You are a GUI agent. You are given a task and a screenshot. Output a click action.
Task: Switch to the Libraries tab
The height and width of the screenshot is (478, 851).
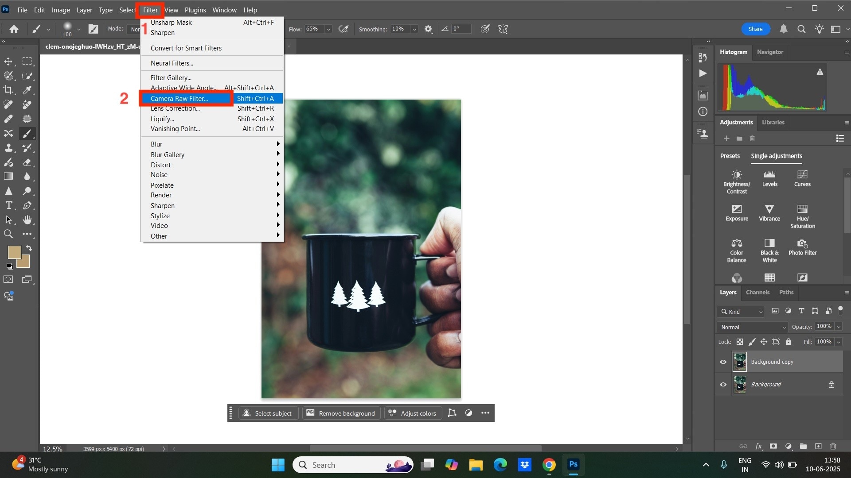pos(773,122)
